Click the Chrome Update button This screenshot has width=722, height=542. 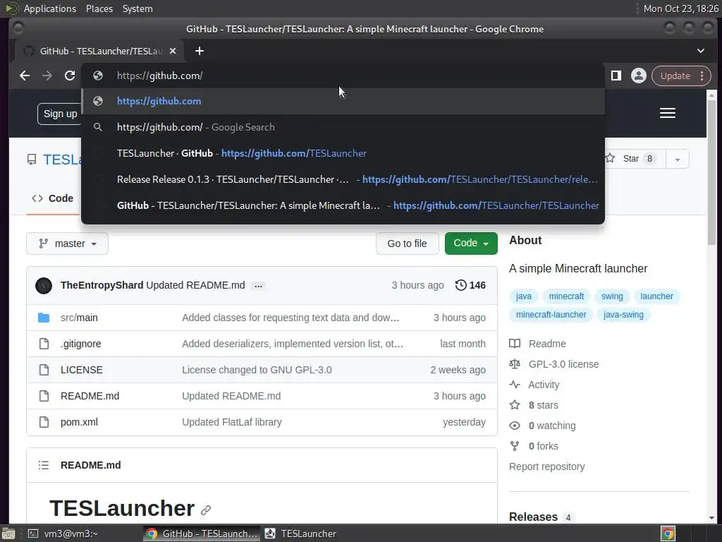pyautogui.click(x=681, y=76)
